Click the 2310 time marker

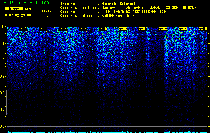(203, 29)
